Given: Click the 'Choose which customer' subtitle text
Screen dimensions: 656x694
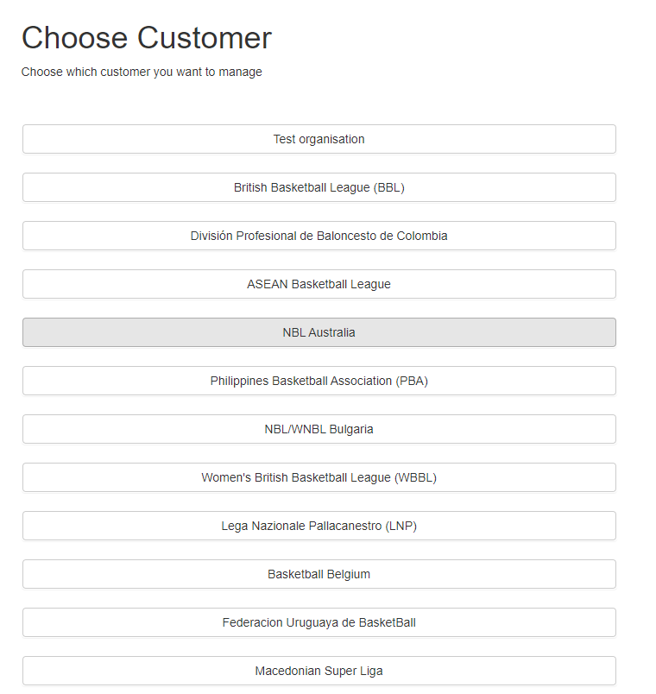Looking at the screenshot, I should click(142, 72).
